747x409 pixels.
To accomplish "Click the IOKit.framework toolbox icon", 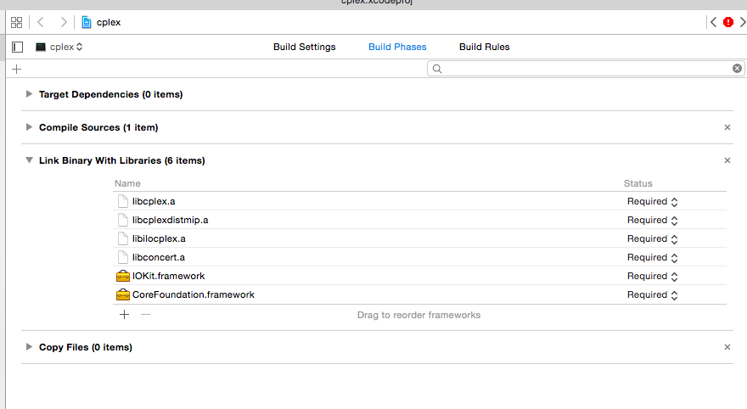I will pyautogui.click(x=123, y=276).
